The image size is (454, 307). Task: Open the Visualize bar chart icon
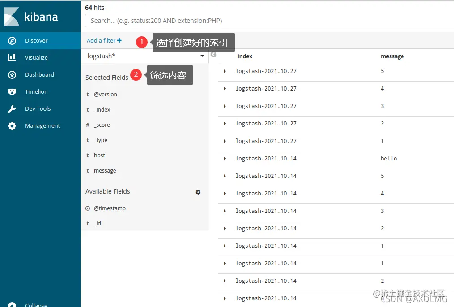pyautogui.click(x=12, y=57)
